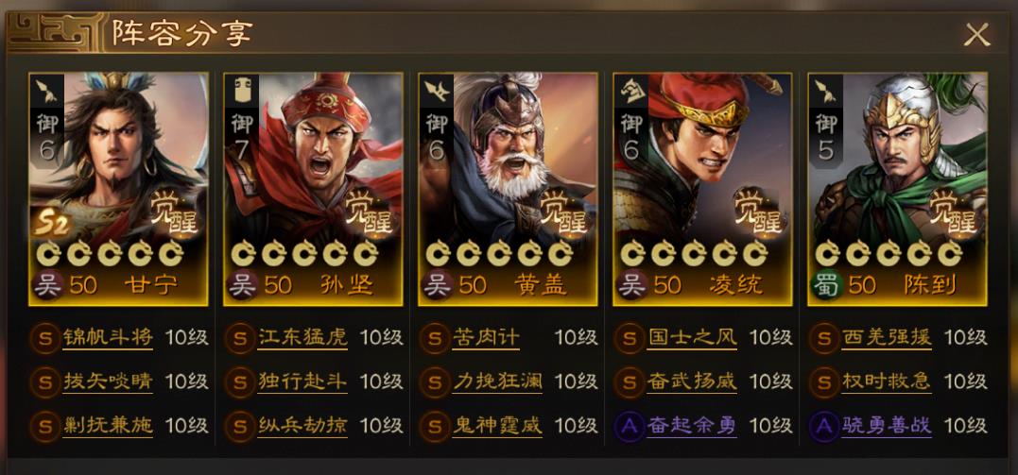Click the shield troop icon on 孙坚's card
Image resolution: width=1018 pixels, height=475 pixels.
click(242, 91)
